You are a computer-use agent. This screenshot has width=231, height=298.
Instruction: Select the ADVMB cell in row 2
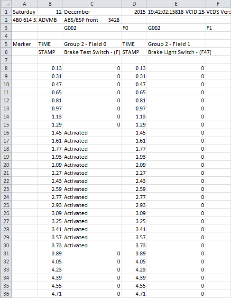pos(50,20)
